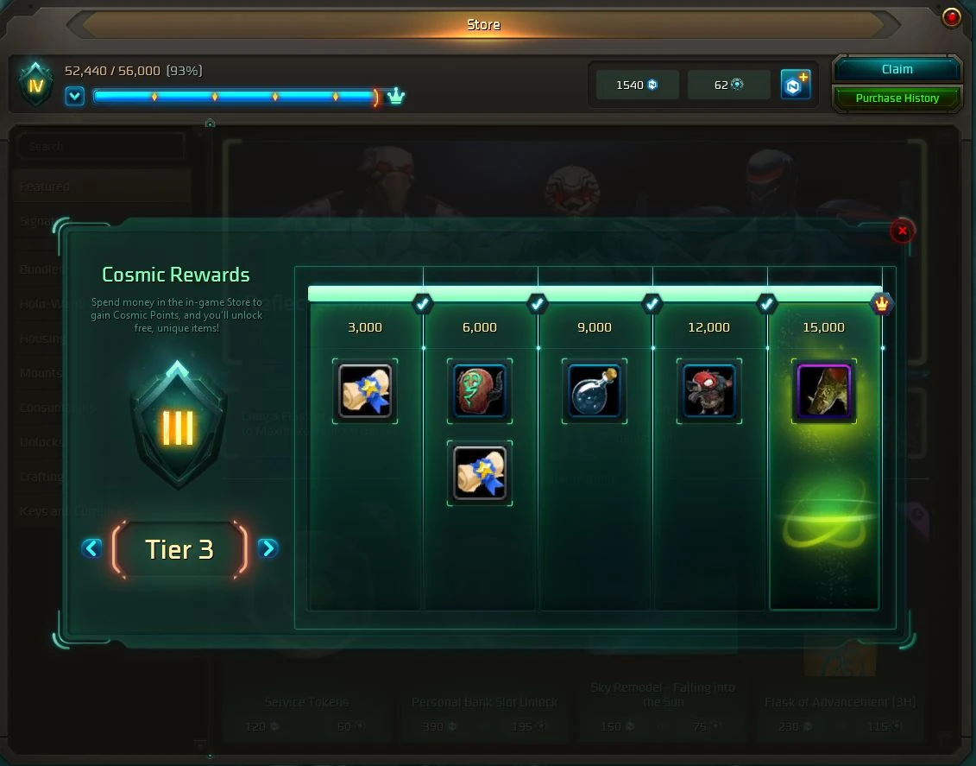Click the checkmark at the 12,000 milestone
This screenshot has height=766, width=976.
coord(767,304)
